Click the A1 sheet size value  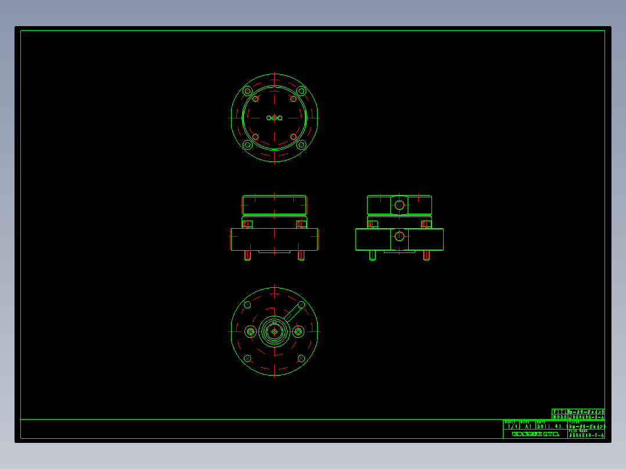[x=528, y=427]
